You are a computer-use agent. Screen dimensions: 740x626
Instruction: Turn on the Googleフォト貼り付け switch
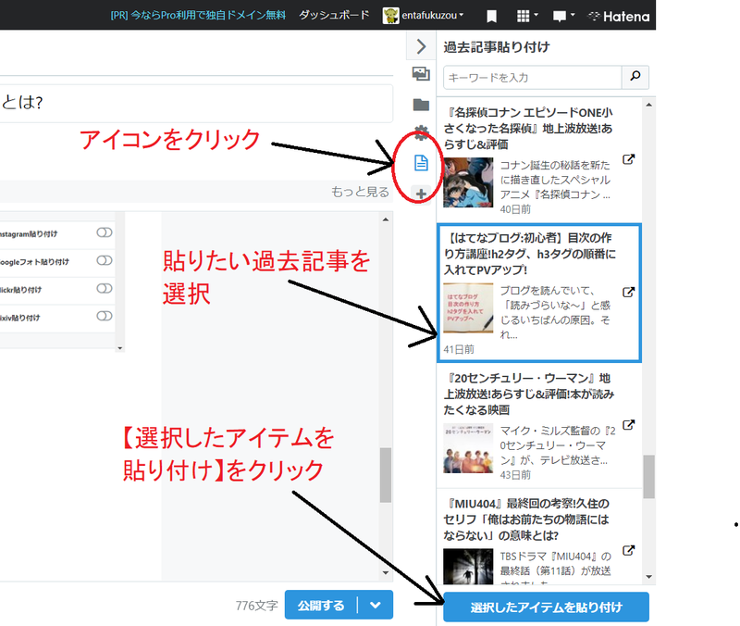pyautogui.click(x=105, y=261)
